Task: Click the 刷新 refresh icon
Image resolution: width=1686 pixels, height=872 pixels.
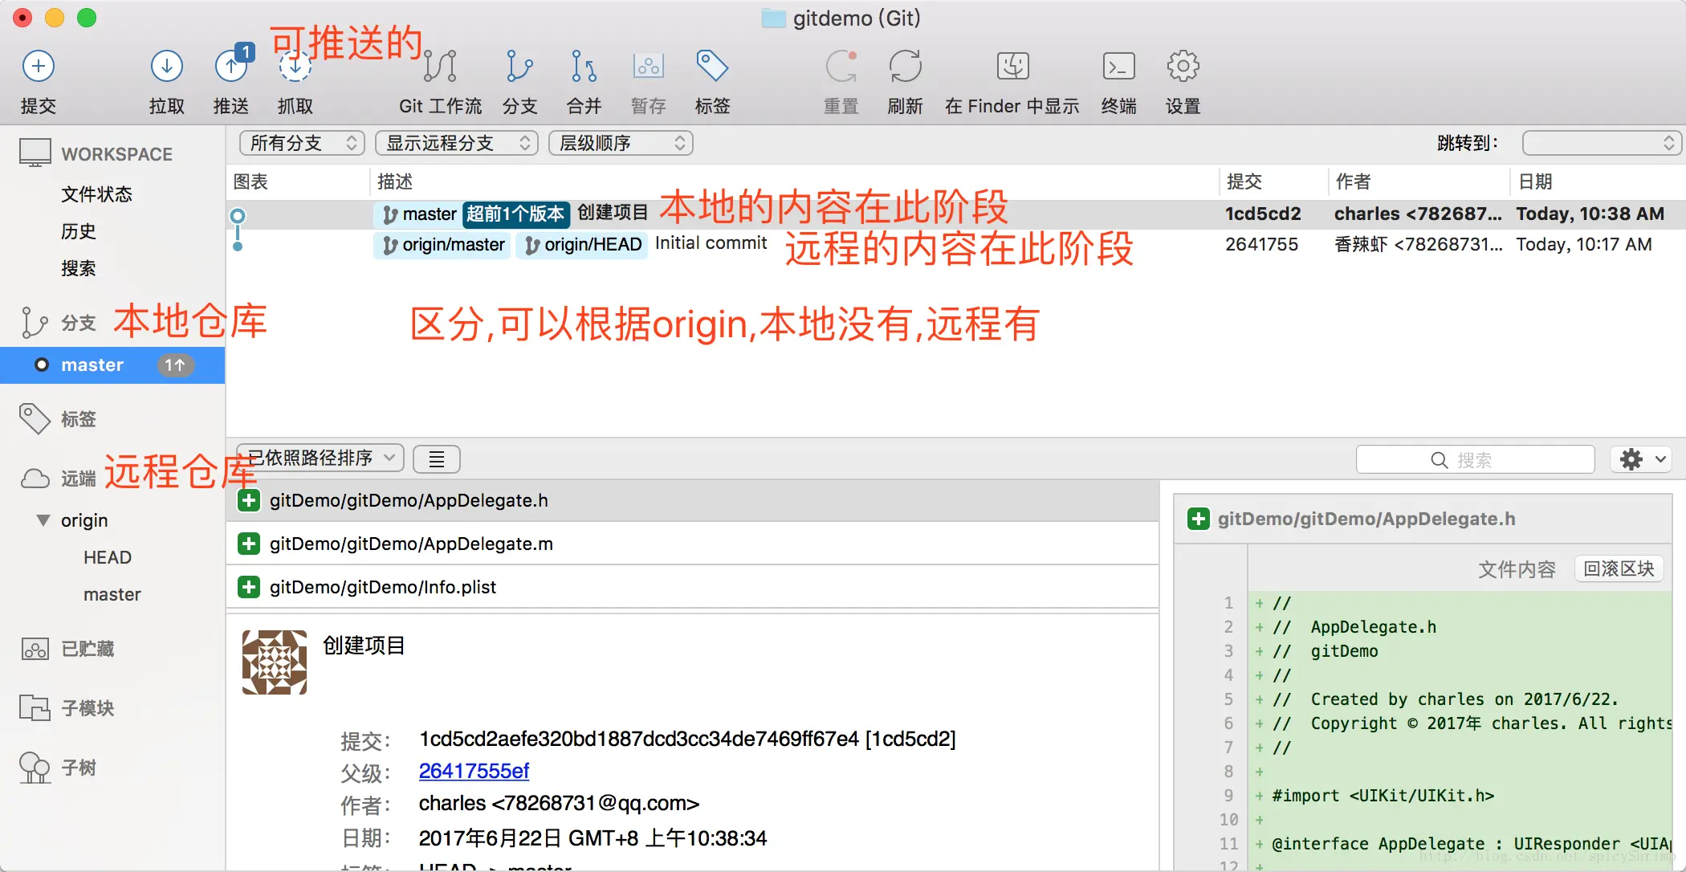Action: pos(905,67)
